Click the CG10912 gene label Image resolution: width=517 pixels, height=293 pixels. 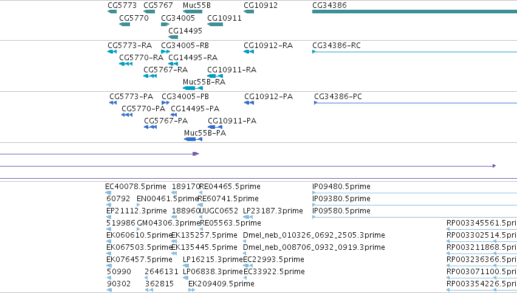click(261, 5)
